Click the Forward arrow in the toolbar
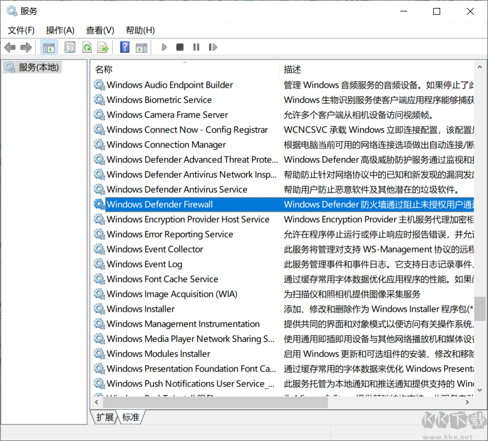 26,47
